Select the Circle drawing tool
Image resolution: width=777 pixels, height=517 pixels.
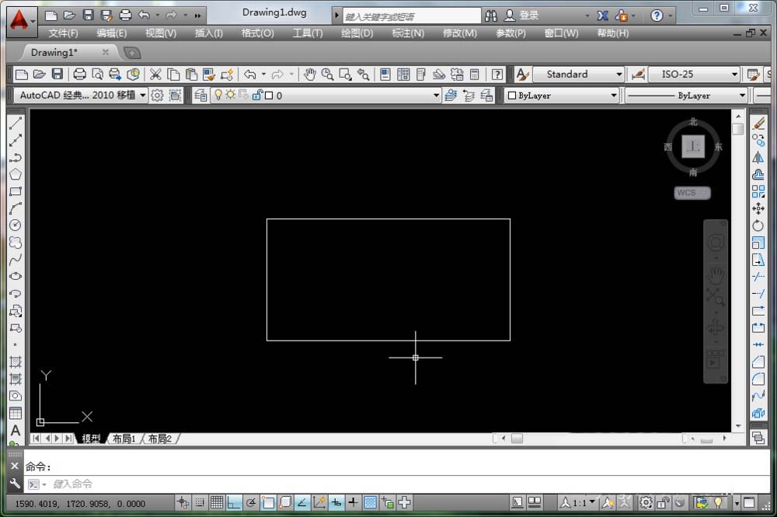pos(16,225)
